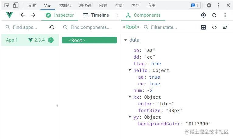Image resolution: width=233 pixels, height=139 pixels.
Task: Select component in page target icon
Action: tap(203, 15)
